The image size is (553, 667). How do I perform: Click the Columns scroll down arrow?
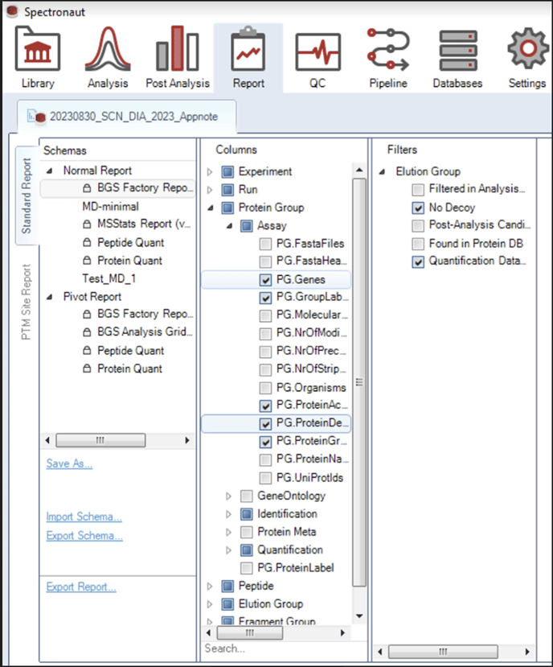pos(359,616)
